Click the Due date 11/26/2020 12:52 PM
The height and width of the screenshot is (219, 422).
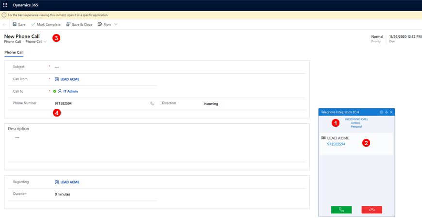pos(405,36)
